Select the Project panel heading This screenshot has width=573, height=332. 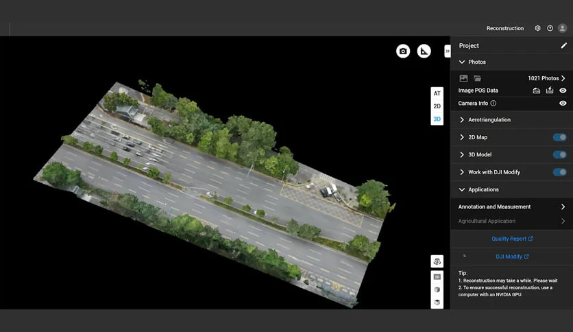click(469, 46)
